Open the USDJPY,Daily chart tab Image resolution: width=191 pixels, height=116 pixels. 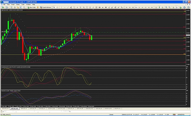(52, 108)
